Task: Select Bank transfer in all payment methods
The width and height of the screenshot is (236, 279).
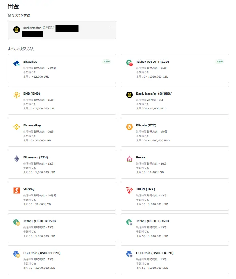Action: (x=175, y=100)
